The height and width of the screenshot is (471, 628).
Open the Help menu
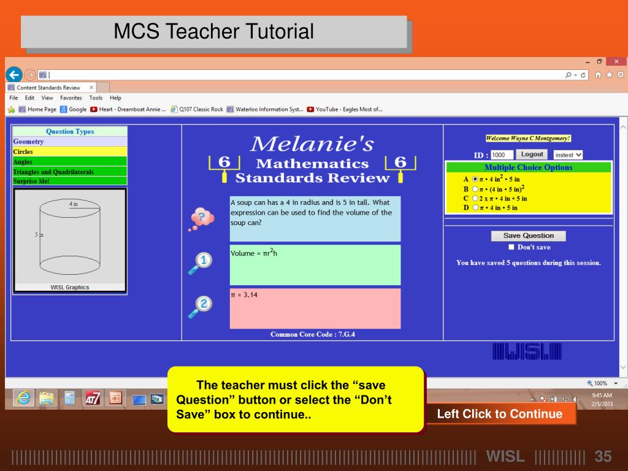click(x=115, y=98)
